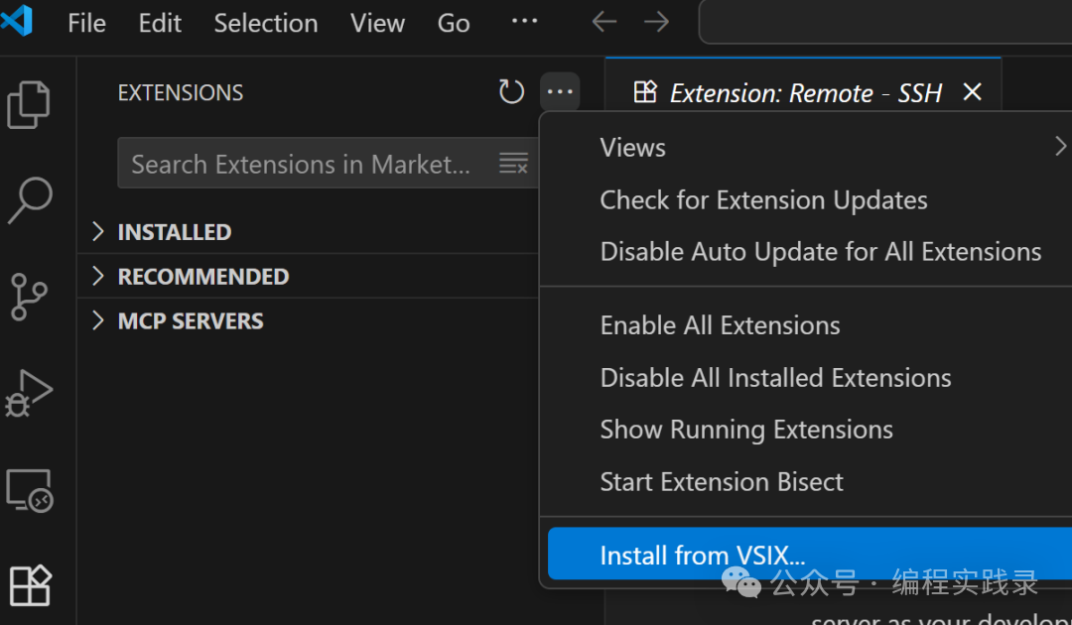The image size is (1072, 625).
Task: Clear the extensions search filter icon
Action: tap(514, 163)
